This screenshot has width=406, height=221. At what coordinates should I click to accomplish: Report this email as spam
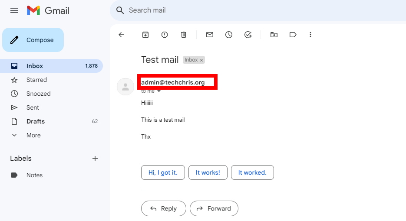point(165,35)
